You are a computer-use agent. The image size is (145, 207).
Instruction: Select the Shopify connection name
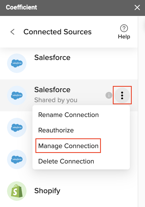(x=47, y=191)
